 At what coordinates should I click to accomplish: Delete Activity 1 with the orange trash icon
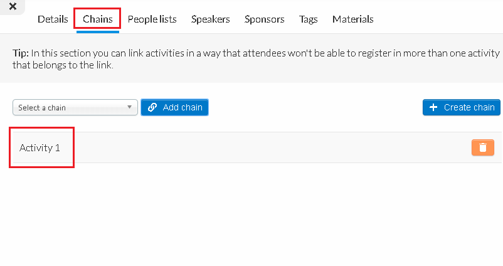click(x=482, y=147)
